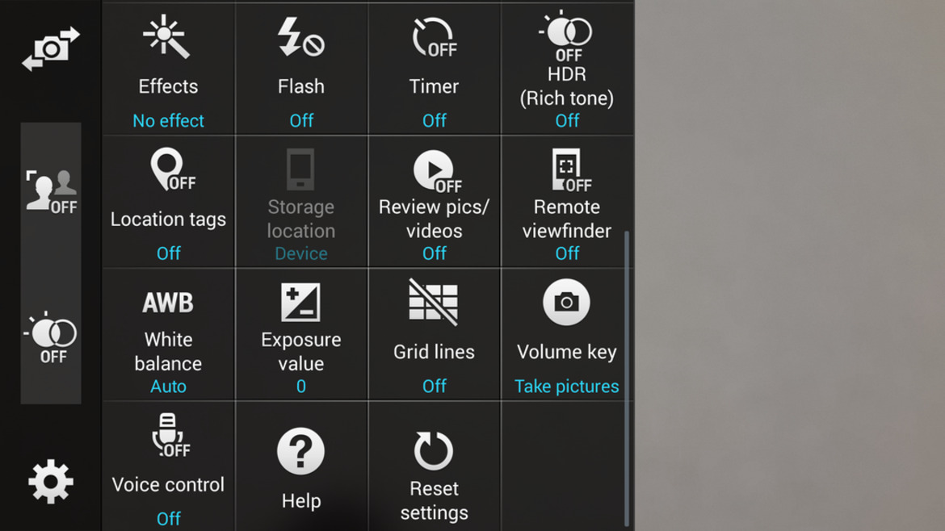Open the White balance AWB option

(168, 335)
